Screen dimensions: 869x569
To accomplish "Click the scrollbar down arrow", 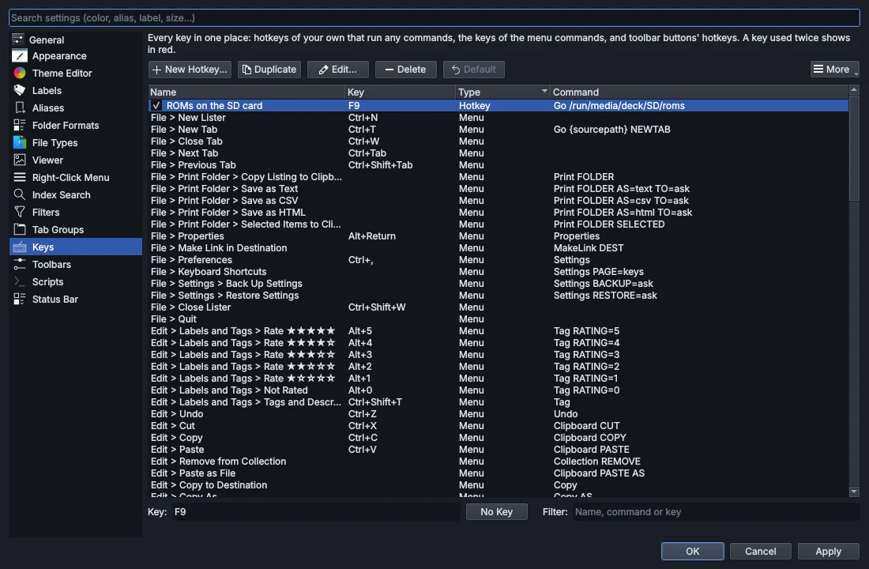I will 854,492.
